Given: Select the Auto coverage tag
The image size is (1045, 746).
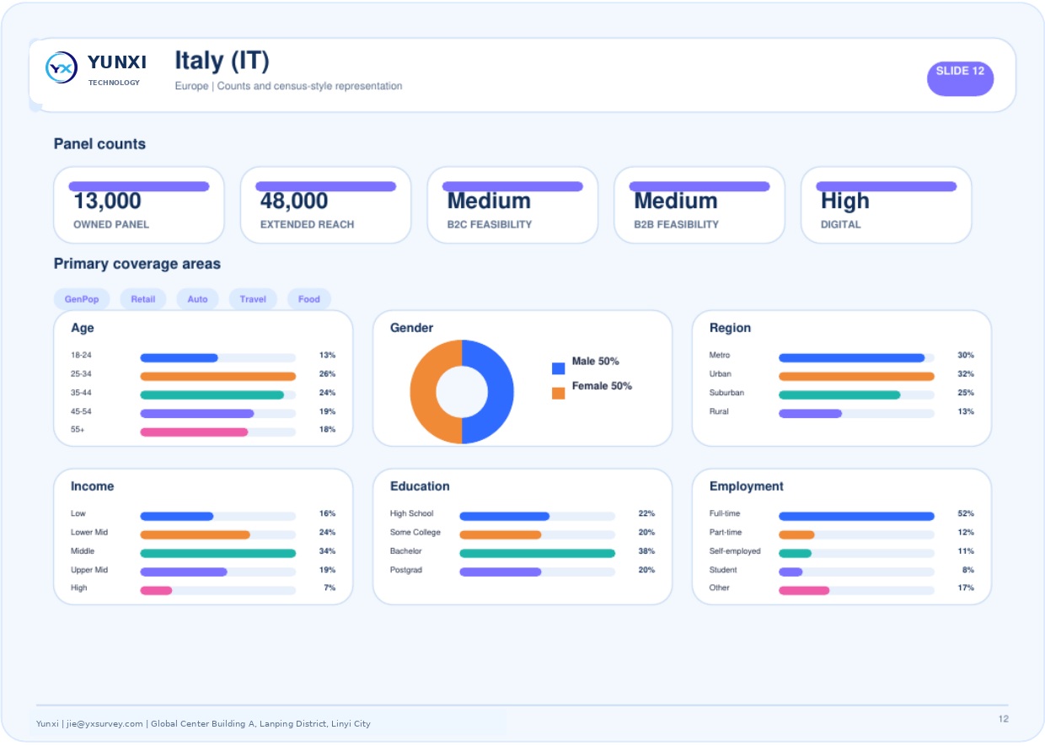Looking at the screenshot, I should point(197,299).
